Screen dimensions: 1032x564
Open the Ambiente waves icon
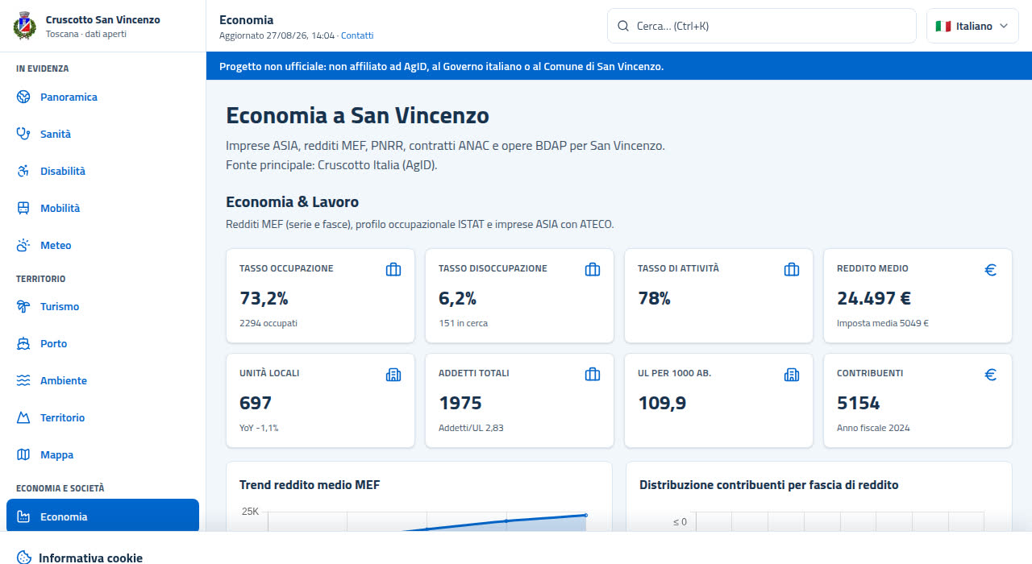pyautogui.click(x=23, y=380)
